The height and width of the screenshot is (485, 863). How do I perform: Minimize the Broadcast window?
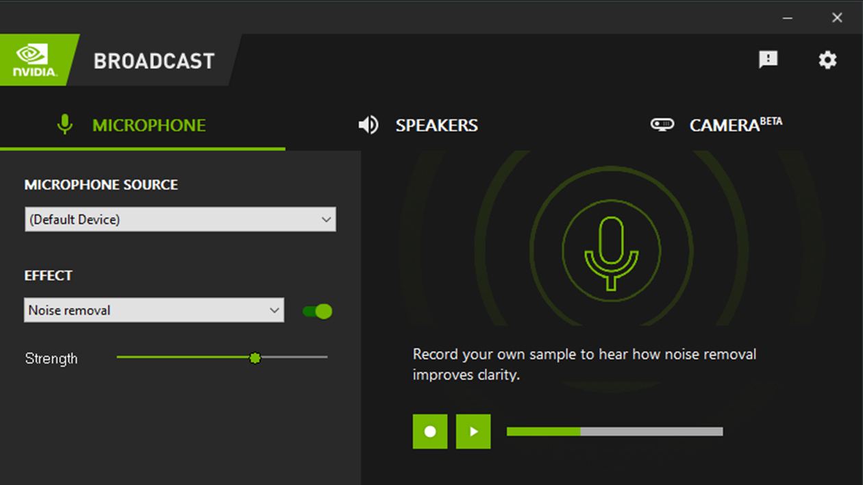[788, 18]
